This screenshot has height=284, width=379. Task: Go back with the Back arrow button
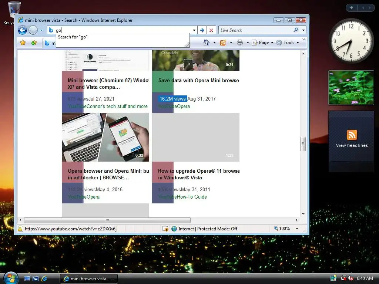tap(22, 30)
